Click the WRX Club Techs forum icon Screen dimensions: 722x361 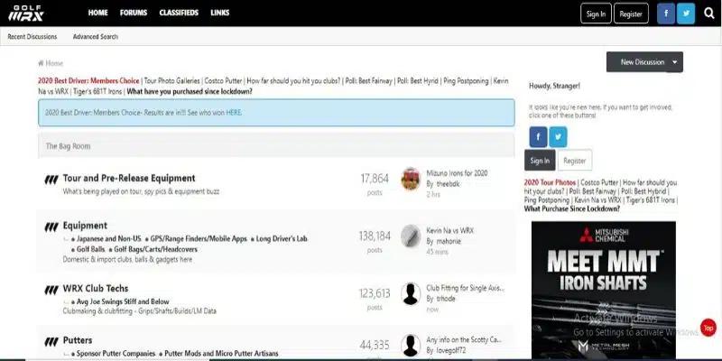click(51, 290)
